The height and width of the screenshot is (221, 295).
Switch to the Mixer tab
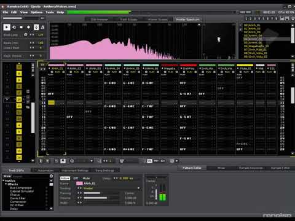[x=221, y=168]
